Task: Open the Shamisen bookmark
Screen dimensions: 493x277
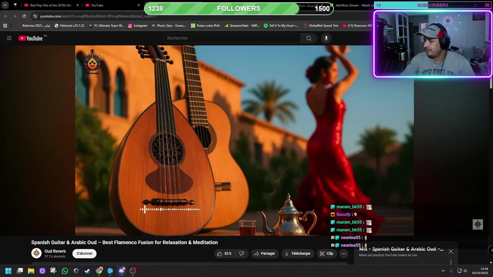Action: (x=357, y=26)
